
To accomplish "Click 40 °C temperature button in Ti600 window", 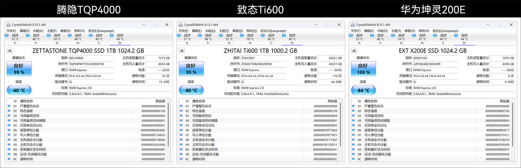I will (x=191, y=90).
